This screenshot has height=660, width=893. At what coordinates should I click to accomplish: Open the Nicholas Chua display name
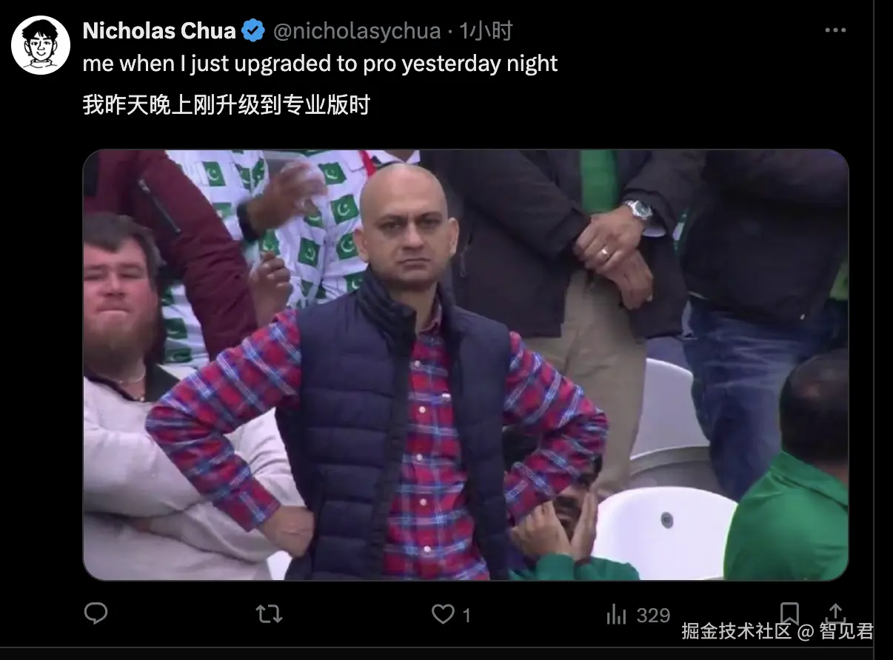tap(159, 31)
